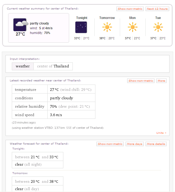Open the Units » link
Viewport: 175px width, 192px height.
pos(161,133)
